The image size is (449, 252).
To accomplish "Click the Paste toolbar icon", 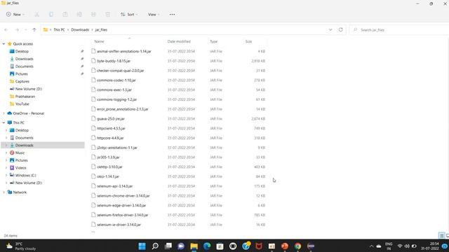I will 65,14.
